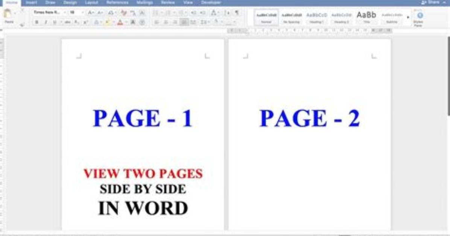Viewport: 450px width, 236px height.
Task: Open the font size dropdown
Action: pyautogui.click(x=77, y=13)
